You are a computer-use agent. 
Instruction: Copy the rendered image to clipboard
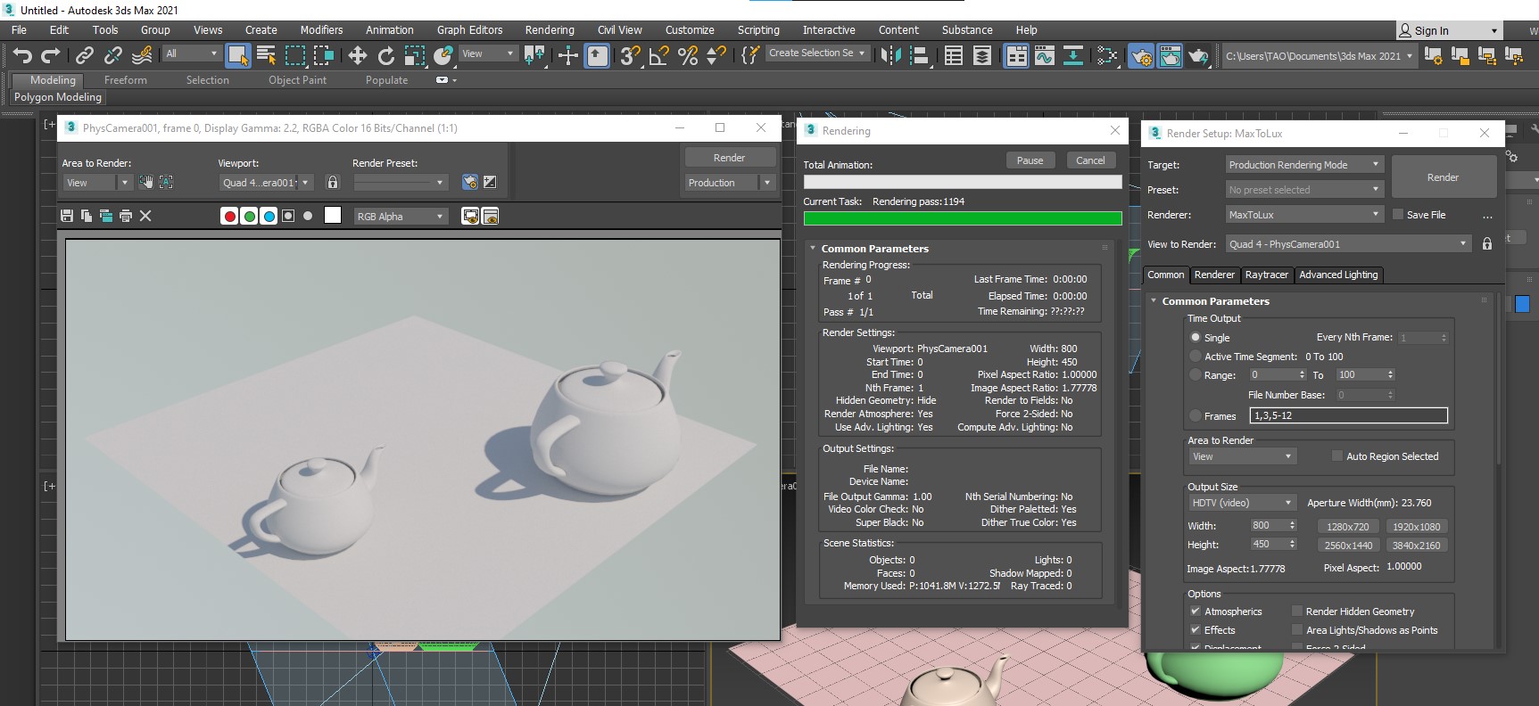87,216
